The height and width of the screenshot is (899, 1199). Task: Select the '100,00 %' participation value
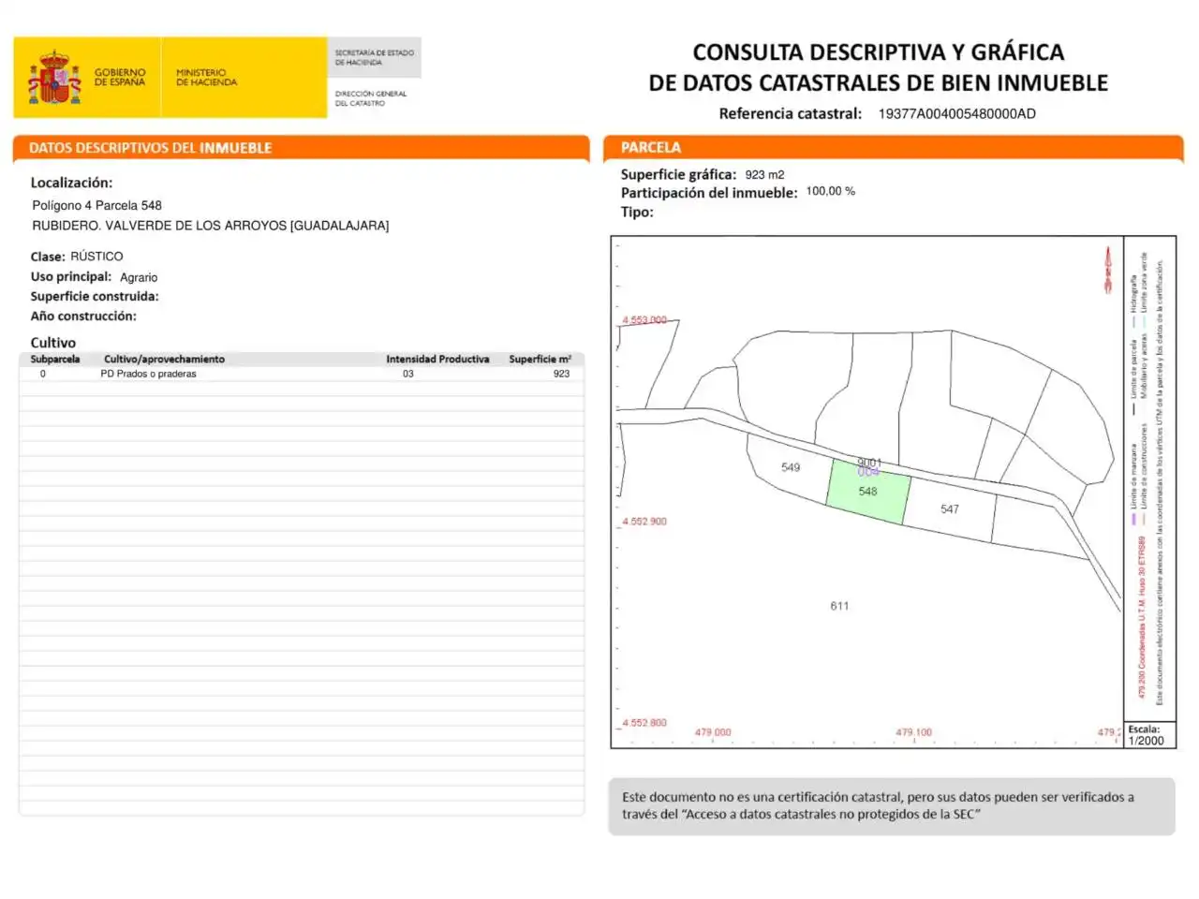coord(830,191)
